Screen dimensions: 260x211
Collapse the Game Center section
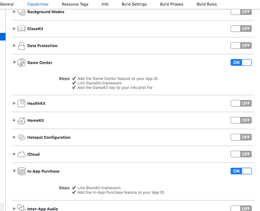tap(14, 62)
